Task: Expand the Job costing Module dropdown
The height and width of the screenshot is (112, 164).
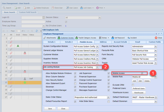Action: (97, 67)
